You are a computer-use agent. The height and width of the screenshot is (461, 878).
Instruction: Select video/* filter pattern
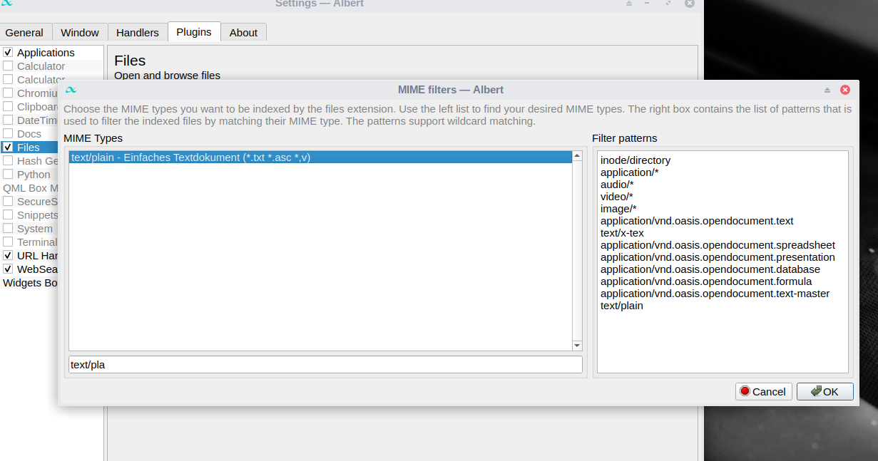pos(617,197)
